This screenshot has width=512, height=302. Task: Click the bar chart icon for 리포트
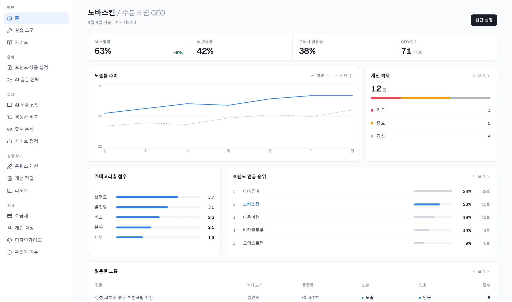click(10, 191)
